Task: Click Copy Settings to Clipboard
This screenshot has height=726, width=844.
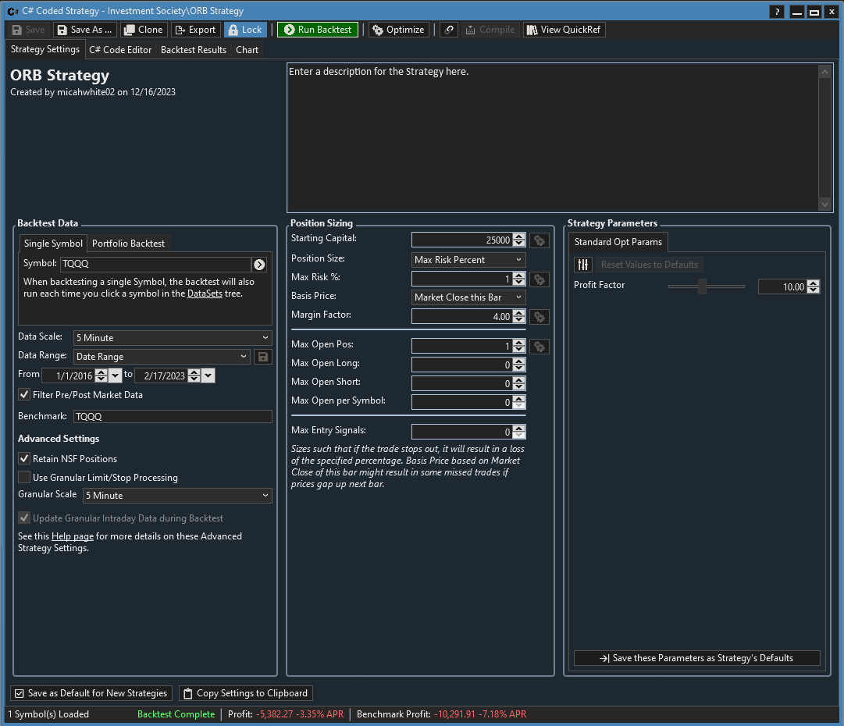Action: pyautogui.click(x=246, y=693)
